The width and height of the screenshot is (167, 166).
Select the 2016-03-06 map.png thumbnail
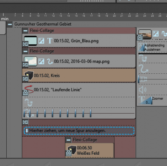click(x=30, y=61)
